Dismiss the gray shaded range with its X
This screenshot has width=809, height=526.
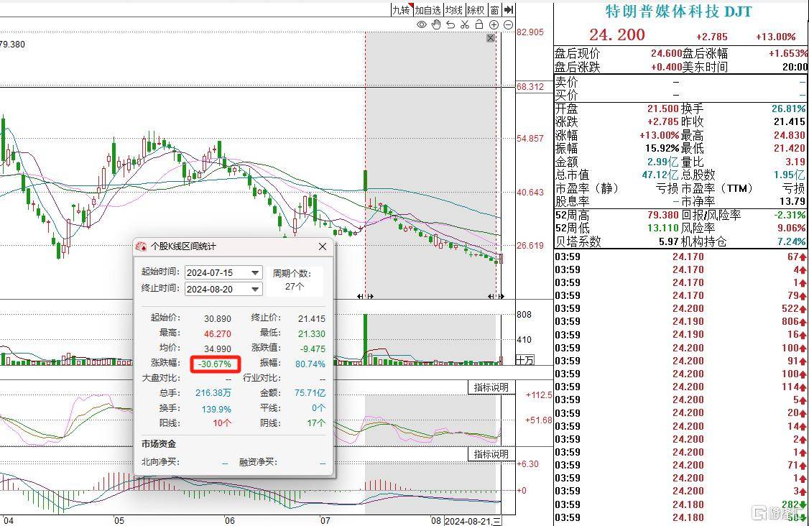pos(491,38)
